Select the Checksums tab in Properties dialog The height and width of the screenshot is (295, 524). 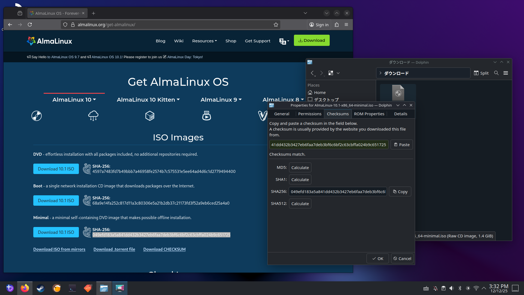(x=338, y=114)
